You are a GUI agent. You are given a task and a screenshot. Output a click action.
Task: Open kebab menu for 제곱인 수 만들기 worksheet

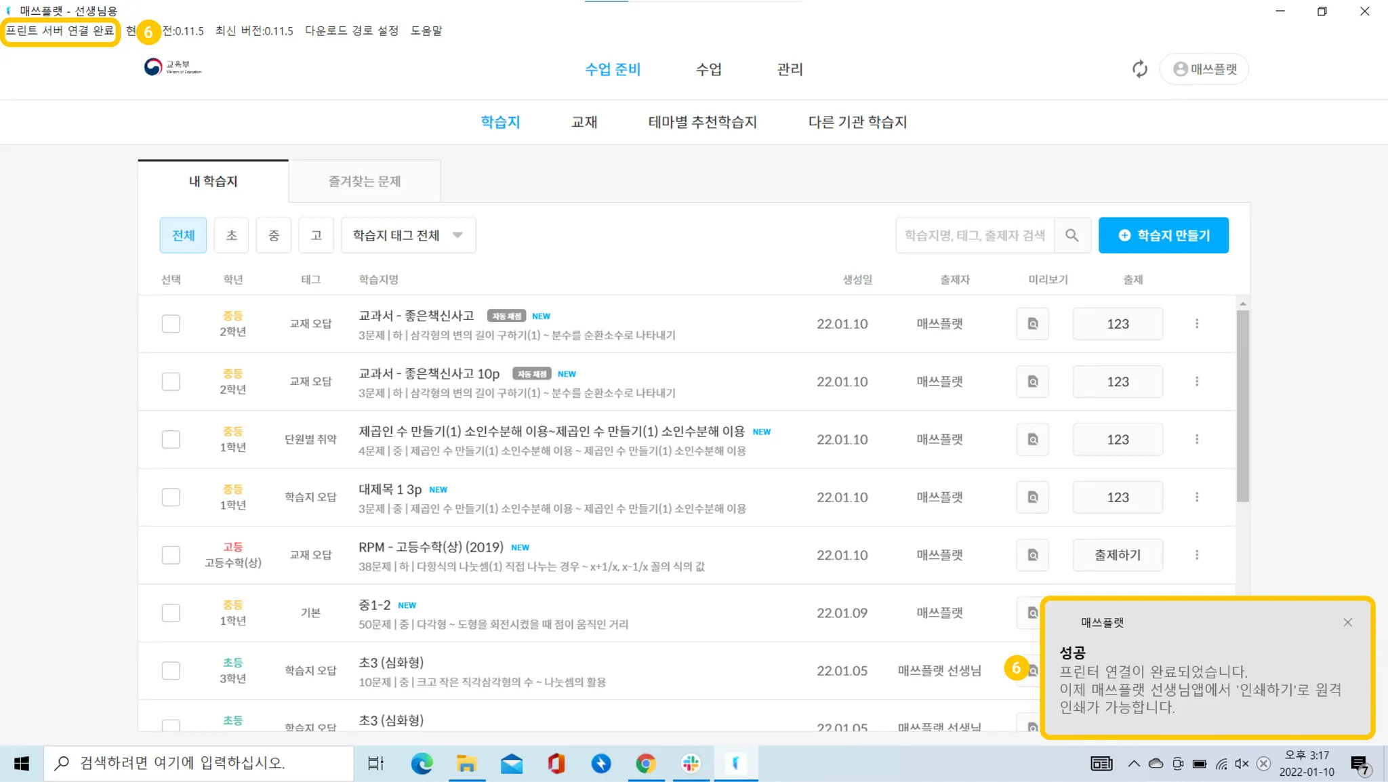click(1197, 439)
